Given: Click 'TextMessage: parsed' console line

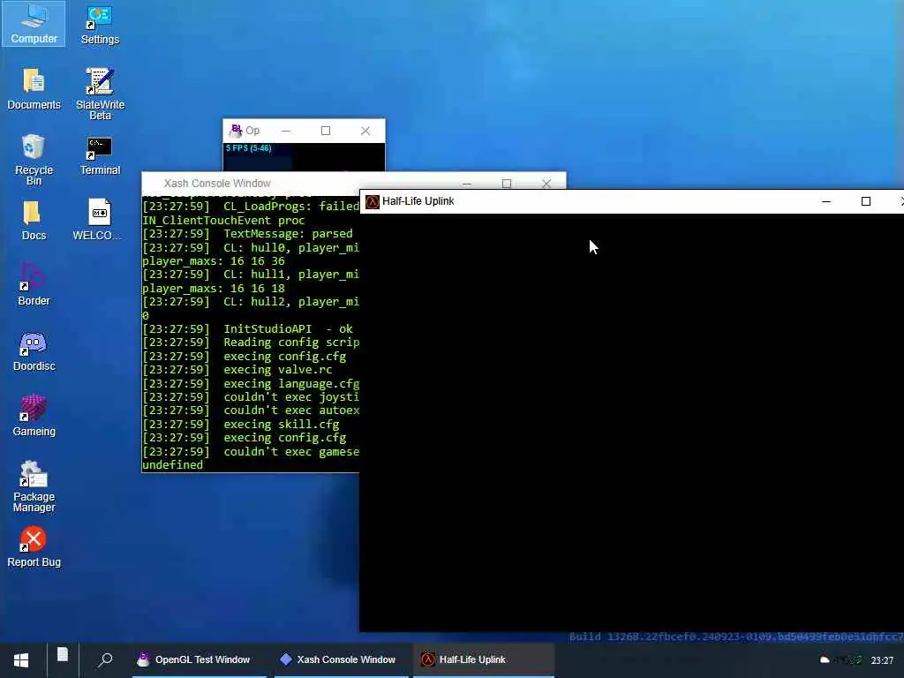Looking at the screenshot, I should tap(247, 233).
